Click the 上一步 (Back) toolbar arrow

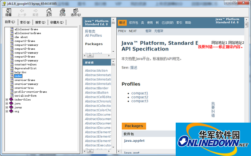coord(22,12)
